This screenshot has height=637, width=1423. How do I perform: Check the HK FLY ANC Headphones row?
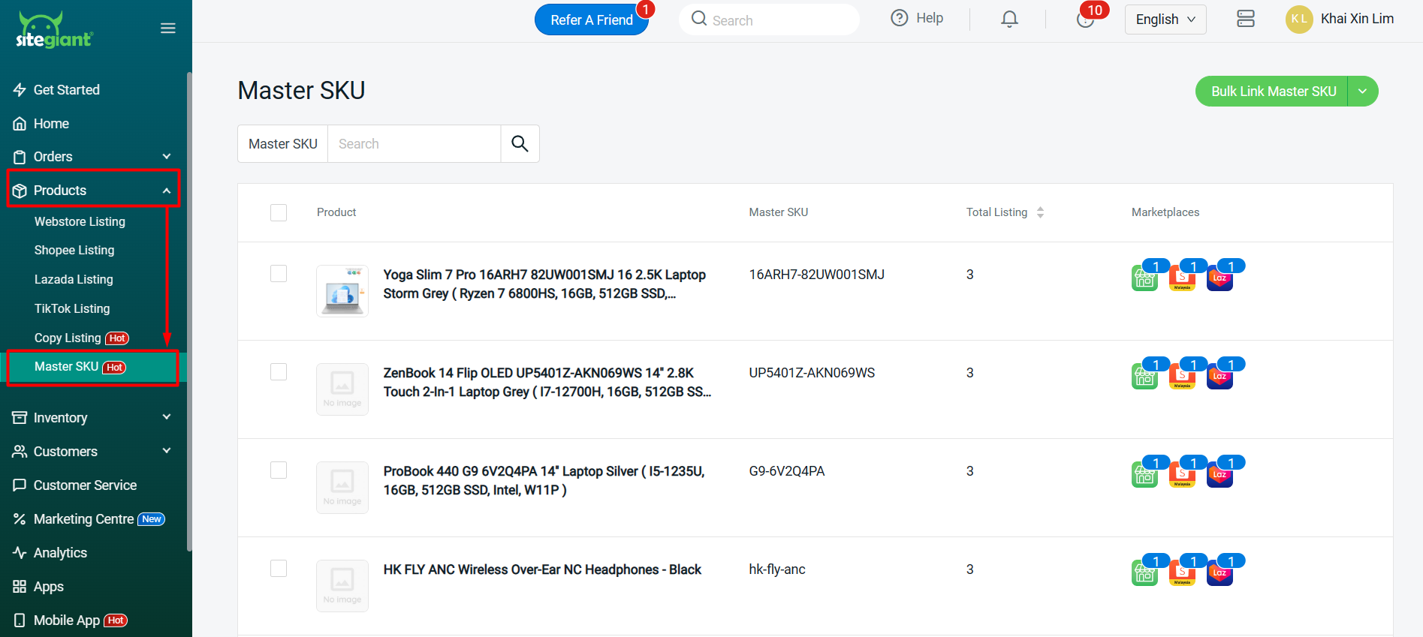tap(279, 569)
